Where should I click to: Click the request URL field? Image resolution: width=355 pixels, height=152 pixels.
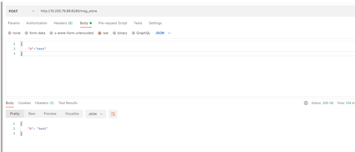pyautogui.click(x=196, y=11)
